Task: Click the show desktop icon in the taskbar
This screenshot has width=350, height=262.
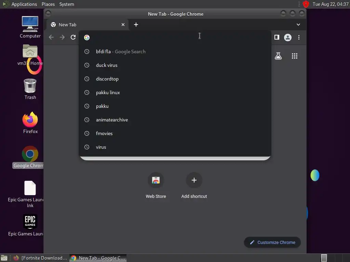Action: [x=4, y=258]
